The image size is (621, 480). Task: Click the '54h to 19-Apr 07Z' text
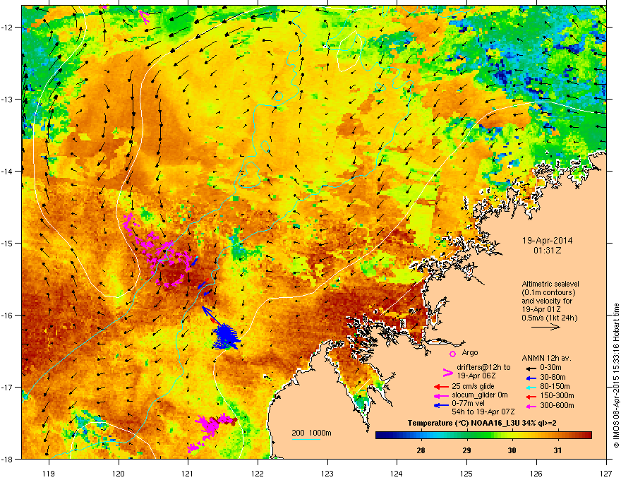[x=483, y=412]
